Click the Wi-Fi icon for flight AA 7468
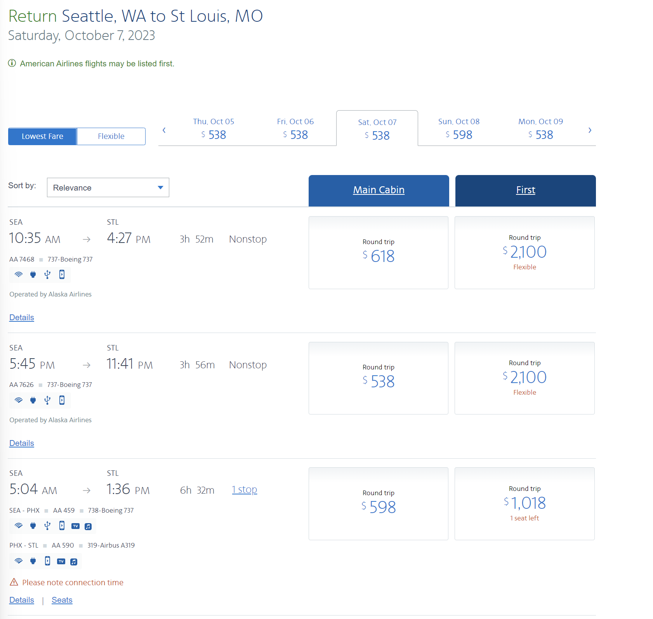653x619 pixels. pos(18,275)
